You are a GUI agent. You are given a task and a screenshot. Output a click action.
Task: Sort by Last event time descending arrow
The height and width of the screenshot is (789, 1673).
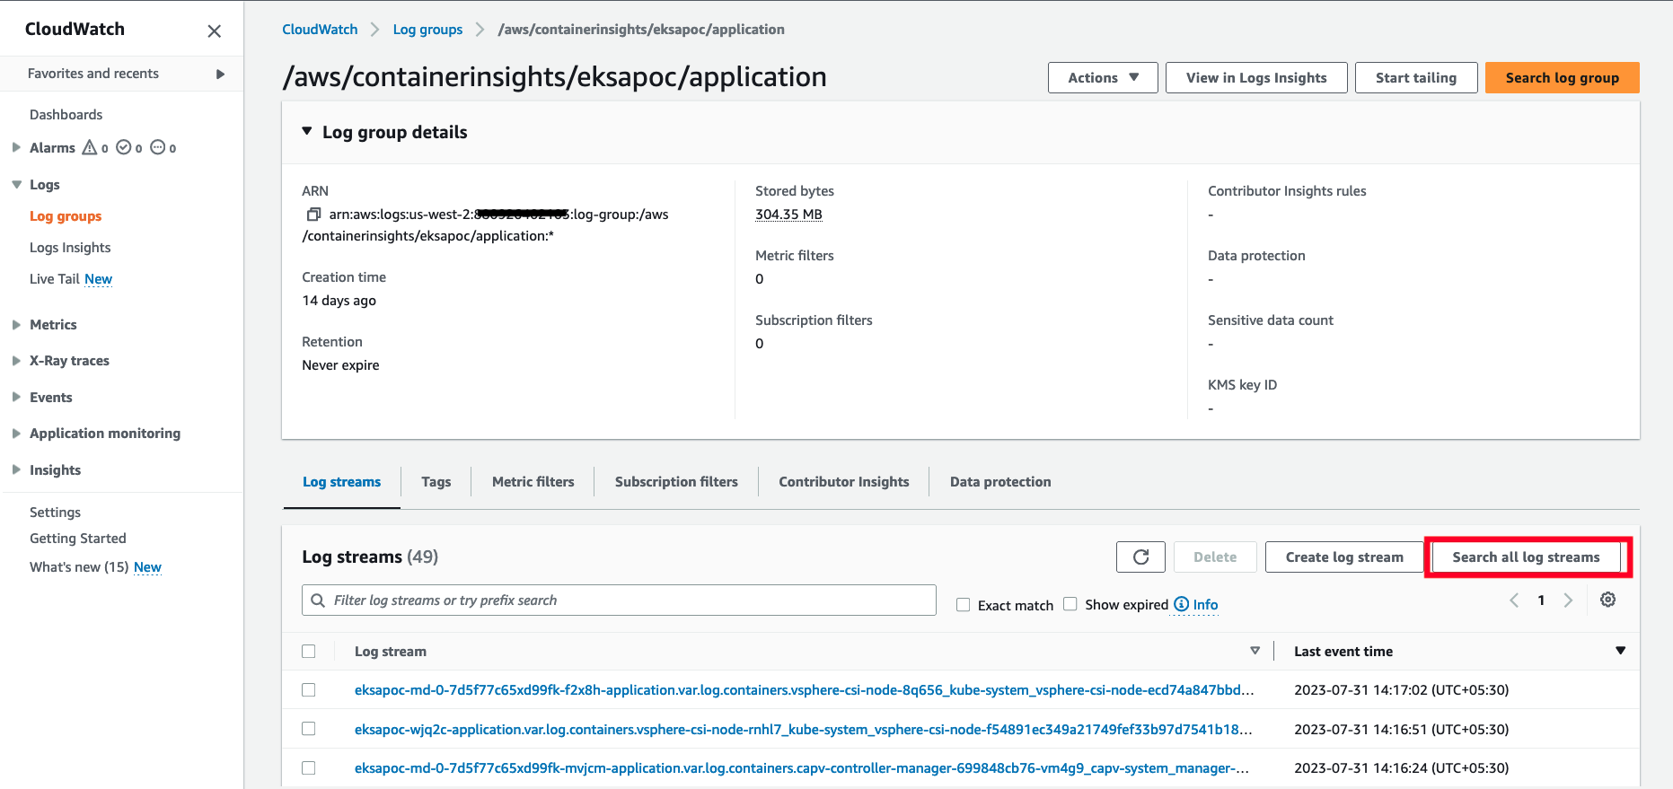tap(1620, 651)
